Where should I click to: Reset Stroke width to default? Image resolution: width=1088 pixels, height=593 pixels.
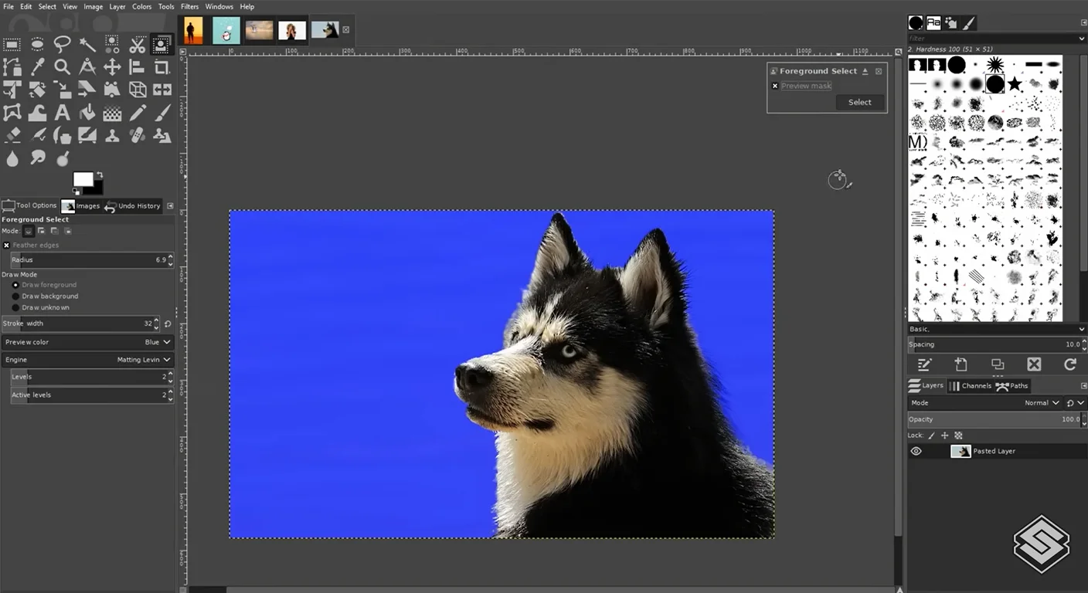point(168,324)
